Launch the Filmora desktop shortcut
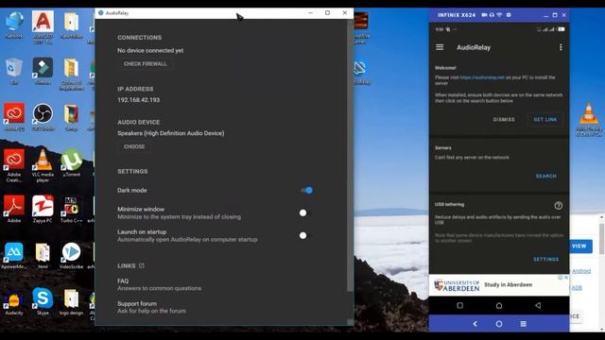Viewport: 605px width, 340px height. pyautogui.click(x=43, y=71)
